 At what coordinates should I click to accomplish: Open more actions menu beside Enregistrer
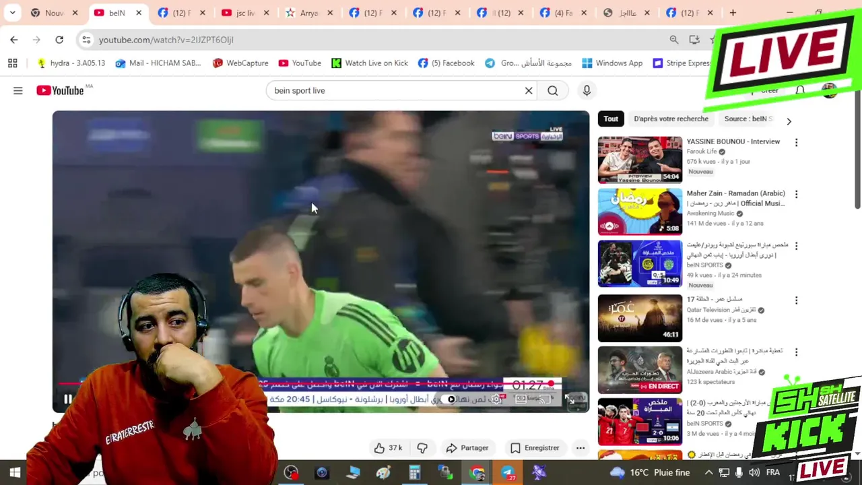click(581, 448)
